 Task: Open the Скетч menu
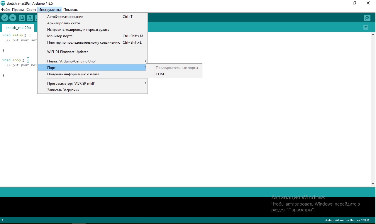point(31,10)
